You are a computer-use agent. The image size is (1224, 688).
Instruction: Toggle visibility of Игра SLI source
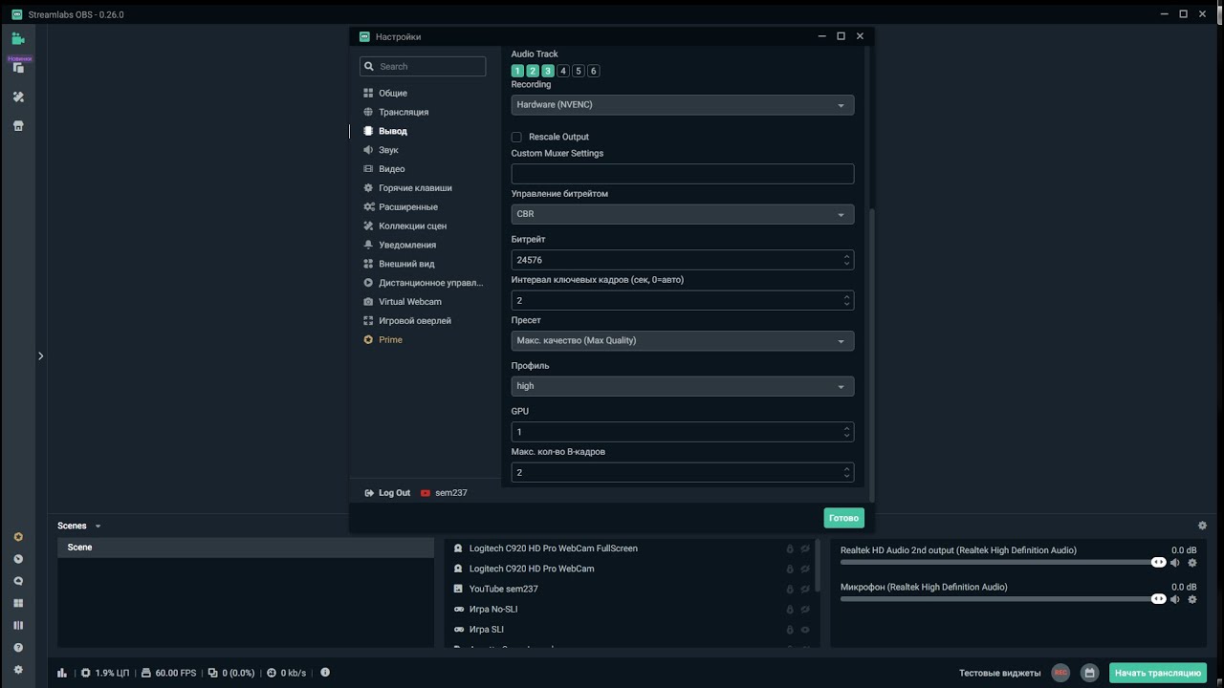(x=805, y=630)
